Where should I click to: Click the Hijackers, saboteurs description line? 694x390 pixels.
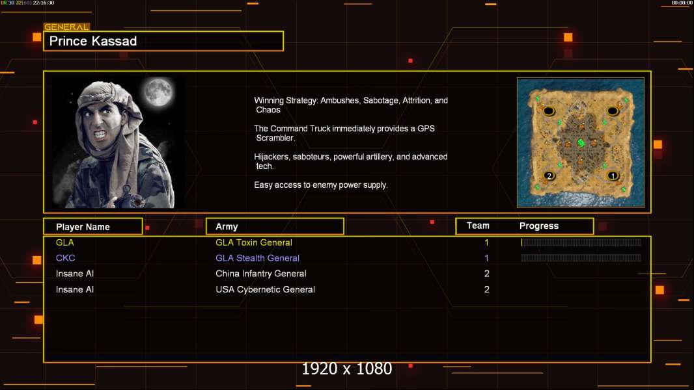tap(350, 161)
